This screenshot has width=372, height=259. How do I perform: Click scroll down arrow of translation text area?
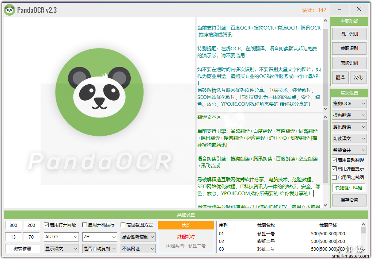[326, 205]
